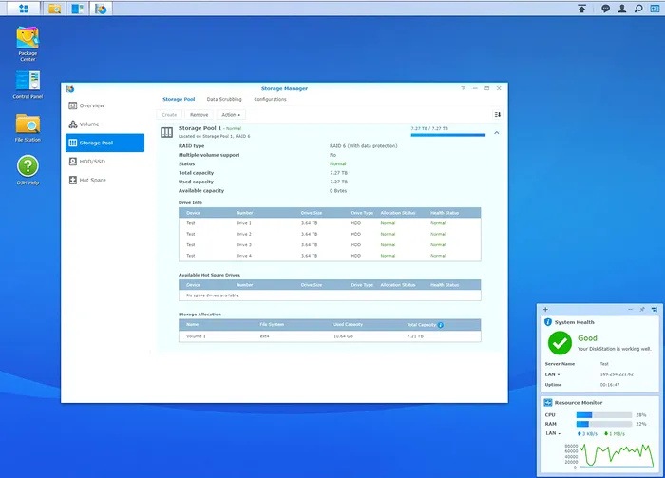The height and width of the screenshot is (478, 665).
Task: Click the Used Capacity column header
Action: click(348, 324)
